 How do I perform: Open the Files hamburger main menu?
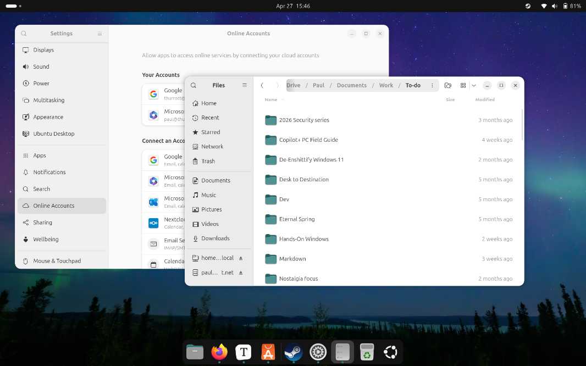pos(245,85)
